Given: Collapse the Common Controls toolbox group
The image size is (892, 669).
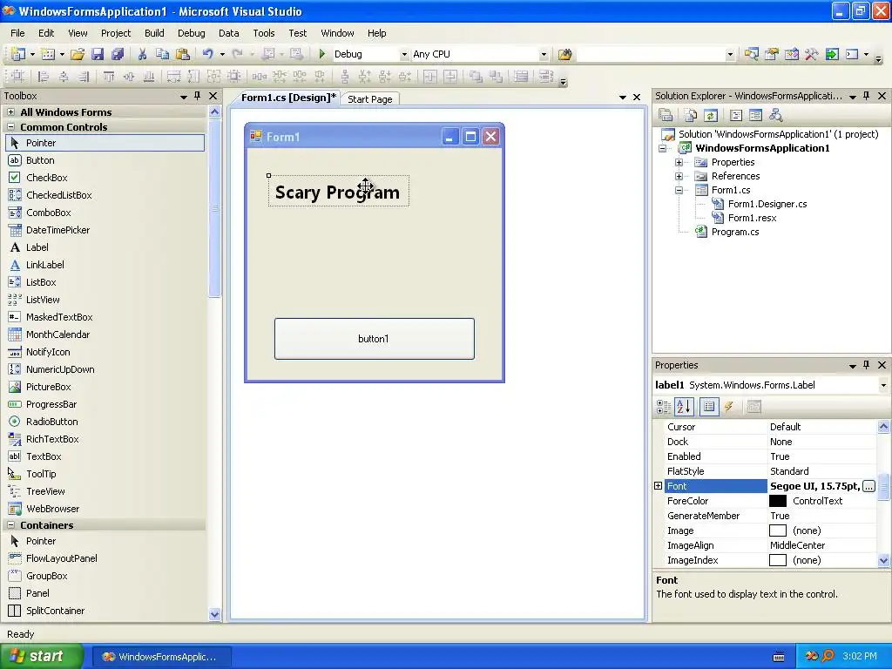Looking at the screenshot, I should click(x=10, y=127).
